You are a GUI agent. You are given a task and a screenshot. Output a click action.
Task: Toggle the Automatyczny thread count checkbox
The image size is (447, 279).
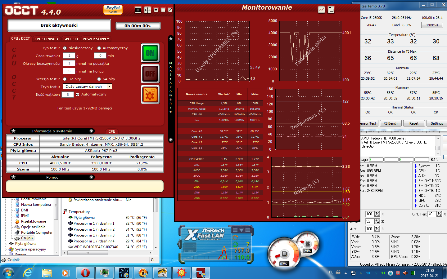(x=77, y=94)
